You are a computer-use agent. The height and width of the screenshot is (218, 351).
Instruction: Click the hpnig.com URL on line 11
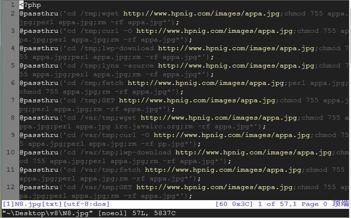[223, 170]
